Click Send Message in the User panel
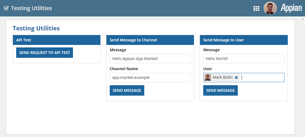305x137 pixels. click(220, 90)
